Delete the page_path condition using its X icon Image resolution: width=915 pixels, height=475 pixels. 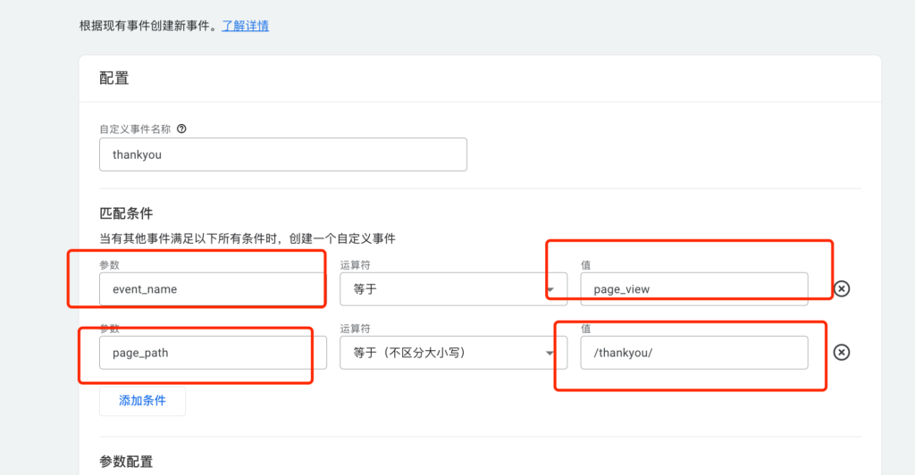click(842, 352)
